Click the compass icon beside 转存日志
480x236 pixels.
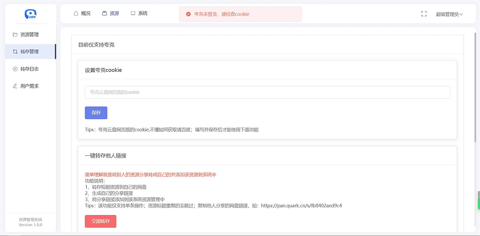click(x=15, y=69)
